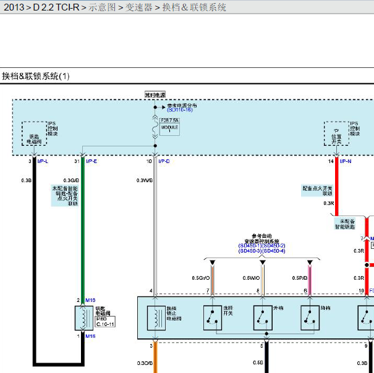Screen dimensions: 374x373
Task: Open the SD450-1 reference link
Action: coord(250,246)
